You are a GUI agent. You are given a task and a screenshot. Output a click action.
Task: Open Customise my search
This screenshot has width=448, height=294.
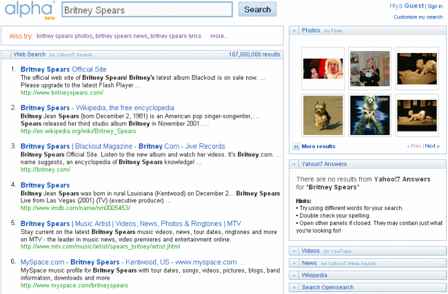[x=418, y=17]
